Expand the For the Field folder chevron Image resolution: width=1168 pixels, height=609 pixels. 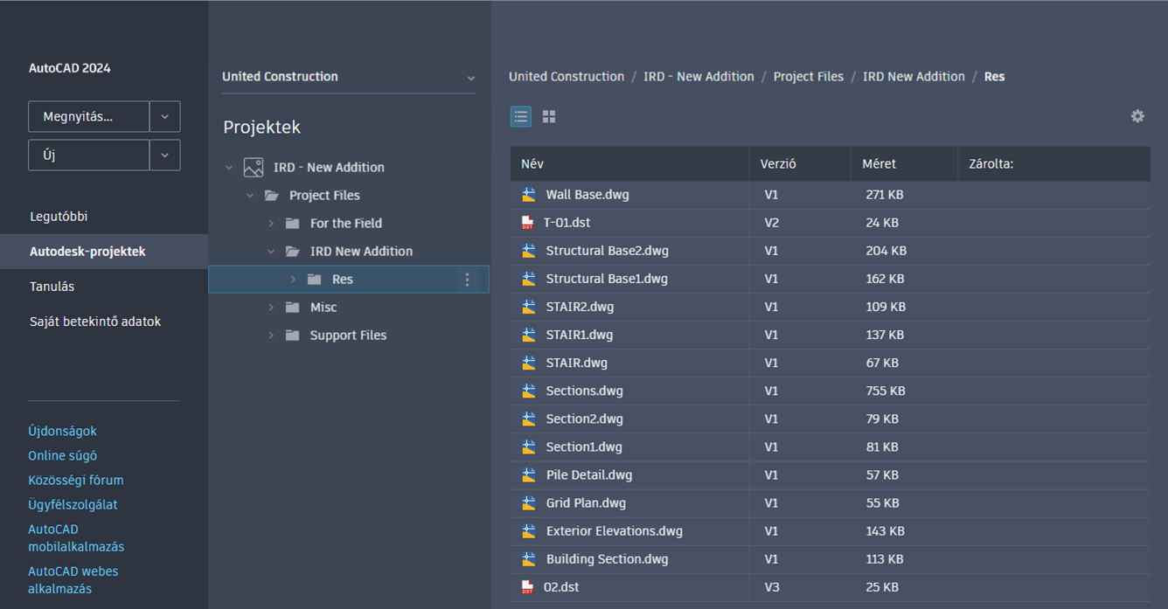271,223
